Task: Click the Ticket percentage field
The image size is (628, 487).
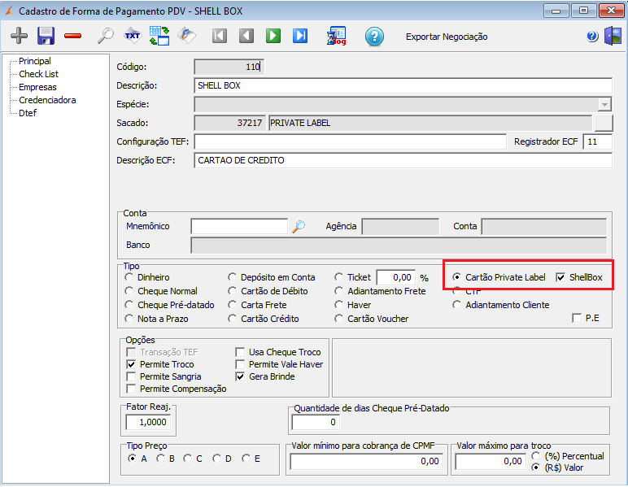Action: (395, 277)
